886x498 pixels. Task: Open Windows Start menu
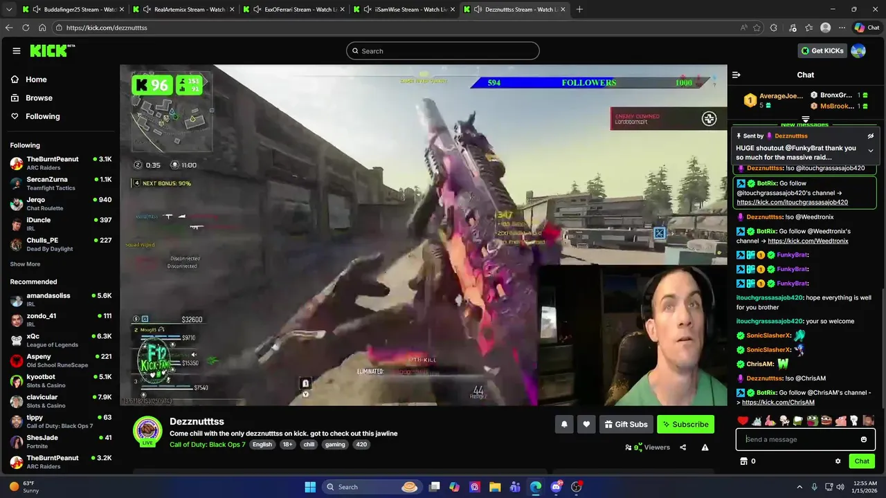(310, 487)
